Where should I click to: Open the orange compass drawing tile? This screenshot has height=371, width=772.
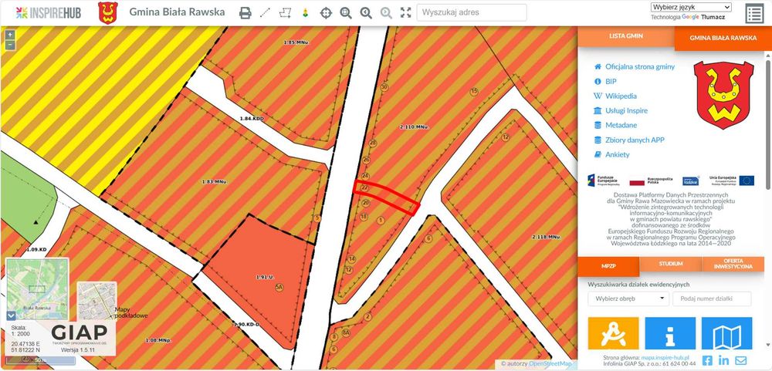pos(614,334)
